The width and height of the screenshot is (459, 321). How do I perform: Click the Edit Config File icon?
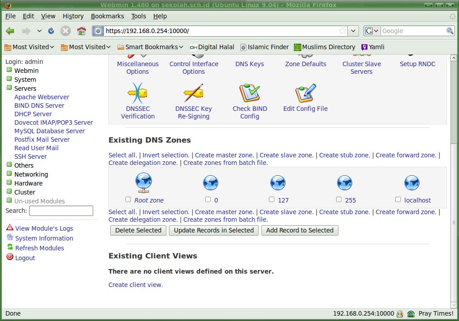click(305, 93)
